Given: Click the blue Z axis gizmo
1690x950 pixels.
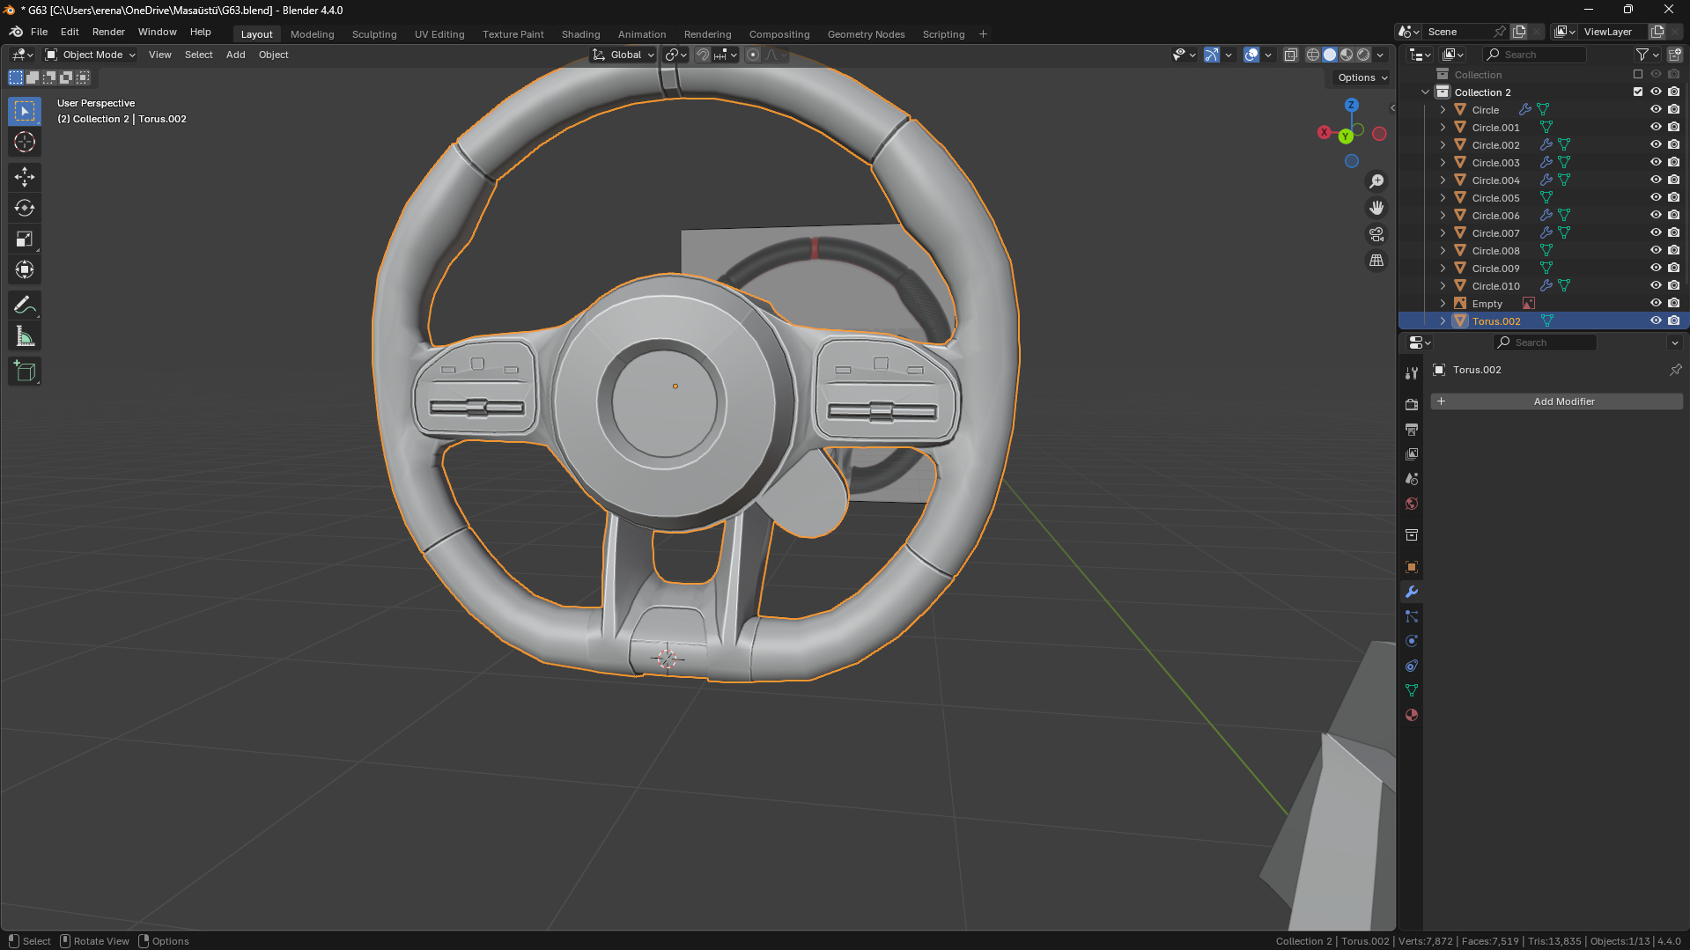Looking at the screenshot, I should click(1352, 105).
